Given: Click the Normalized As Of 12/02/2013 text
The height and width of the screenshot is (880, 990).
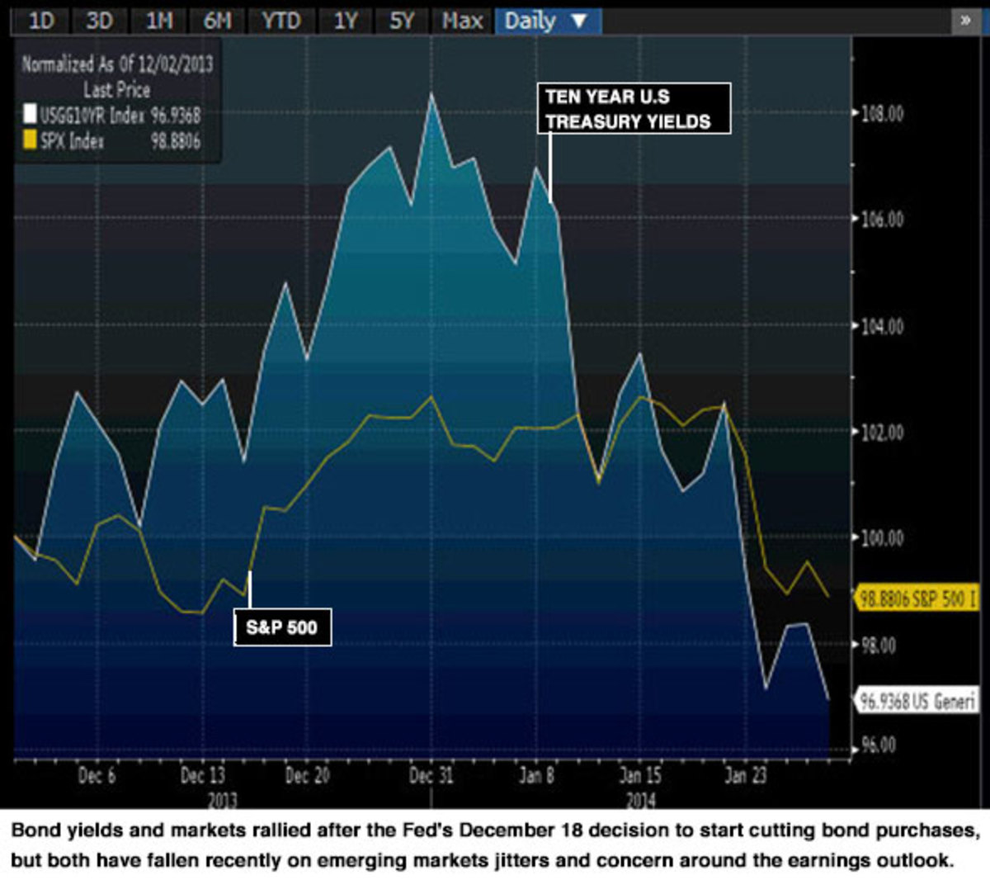Looking at the screenshot, I should click(117, 64).
